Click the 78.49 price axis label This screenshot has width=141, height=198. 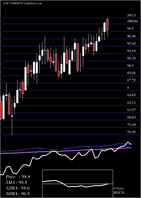tap(132, 124)
